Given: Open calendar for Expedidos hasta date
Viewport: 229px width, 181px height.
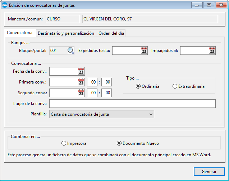Looking at the screenshot, I should point(144,51).
